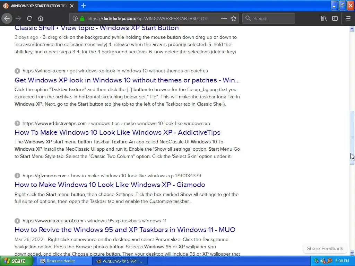The width and height of the screenshot is (355, 266).
Task: Open Get Windows XP look in Windows 10 result
Action: click(x=127, y=80)
